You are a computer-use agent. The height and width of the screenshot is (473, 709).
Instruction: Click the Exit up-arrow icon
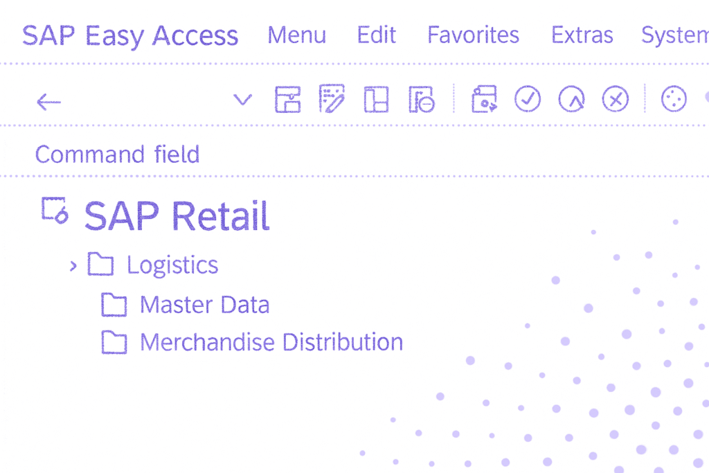[x=571, y=100]
